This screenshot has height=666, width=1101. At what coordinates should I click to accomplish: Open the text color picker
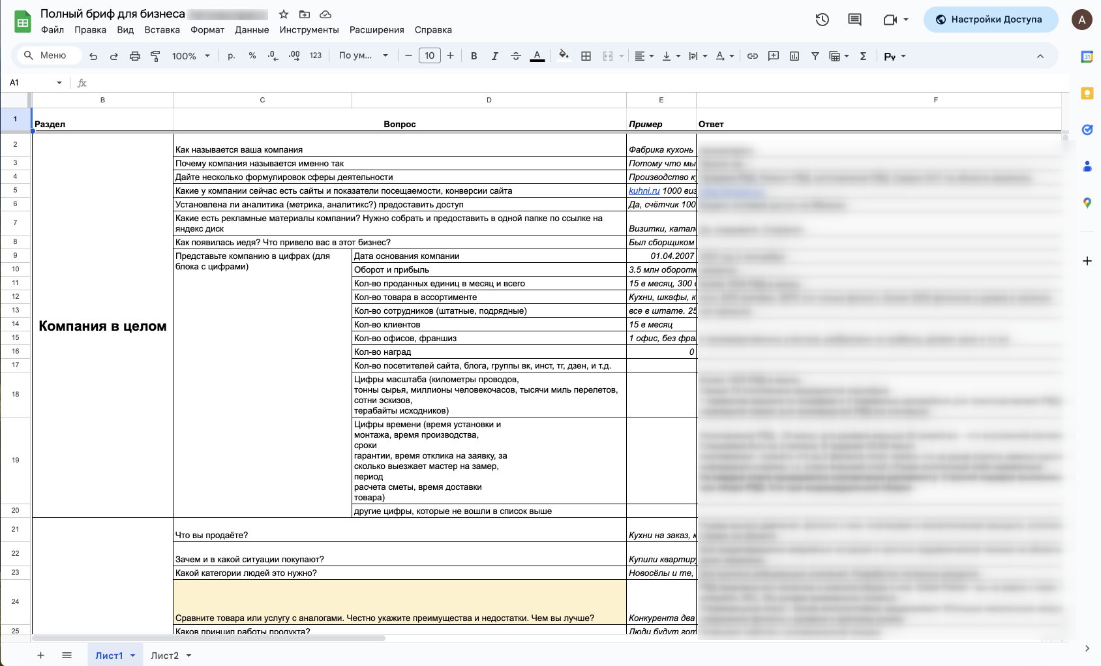[x=537, y=56]
